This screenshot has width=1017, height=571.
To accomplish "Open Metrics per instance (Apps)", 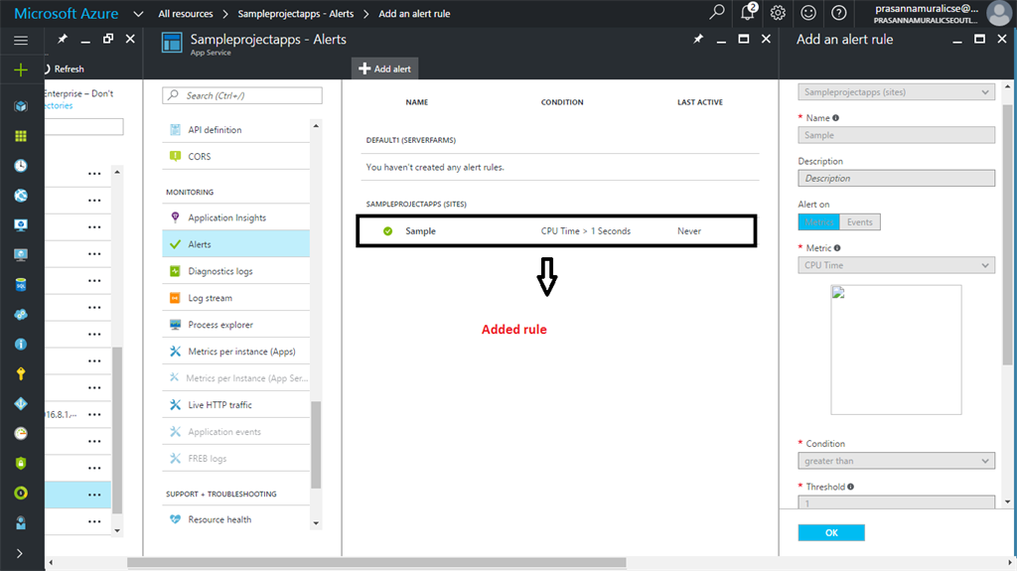I will click(236, 351).
